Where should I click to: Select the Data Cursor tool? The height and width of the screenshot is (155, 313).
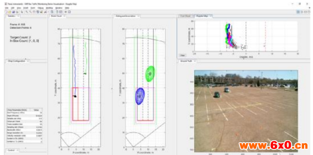pos(42,12)
